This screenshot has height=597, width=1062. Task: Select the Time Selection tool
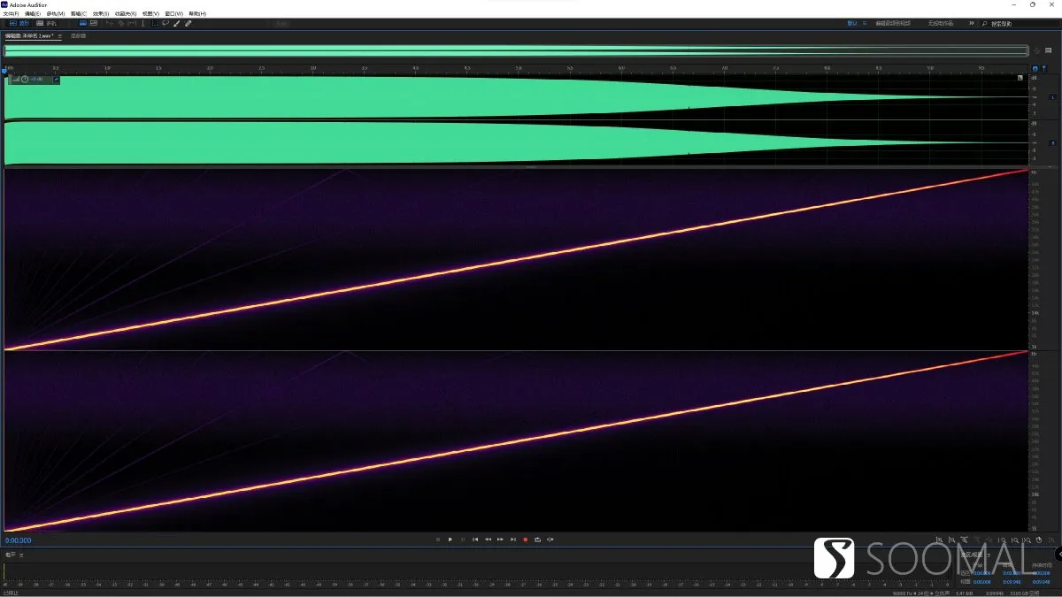click(143, 23)
